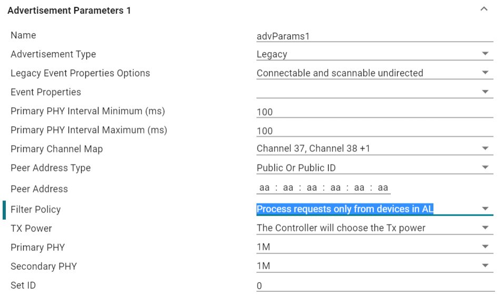Open the TX Power dropdown
This screenshot has width=504, height=296.
pos(374,228)
